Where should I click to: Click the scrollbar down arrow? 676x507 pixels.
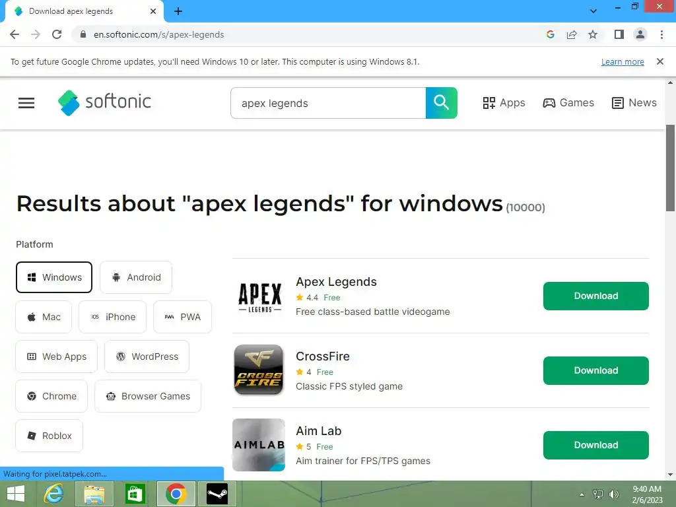[x=670, y=475]
